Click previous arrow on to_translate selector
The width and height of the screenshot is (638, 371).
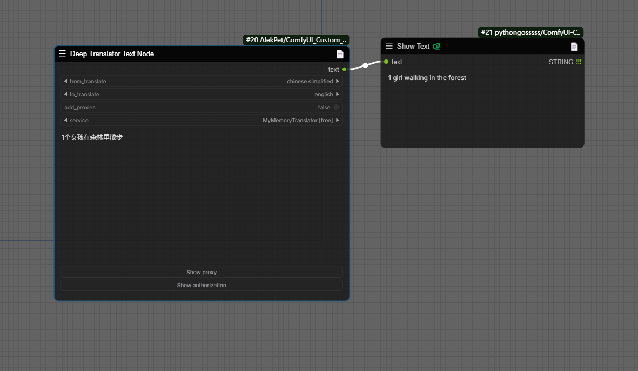(x=65, y=95)
